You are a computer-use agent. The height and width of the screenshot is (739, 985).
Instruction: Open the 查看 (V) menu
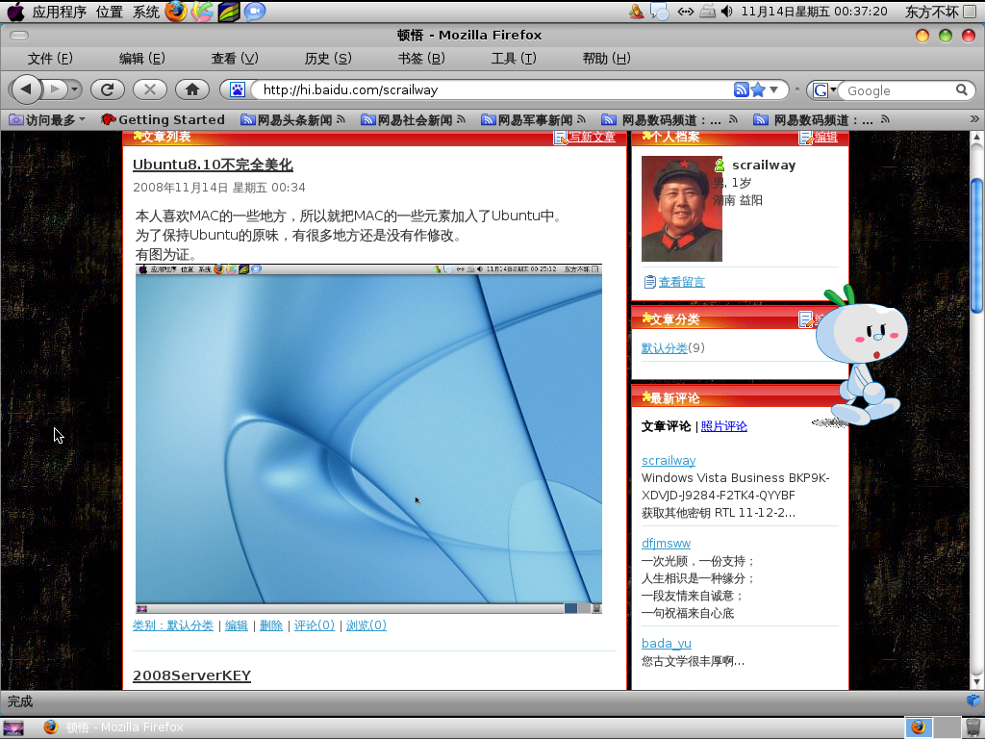[x=235, y=59]
